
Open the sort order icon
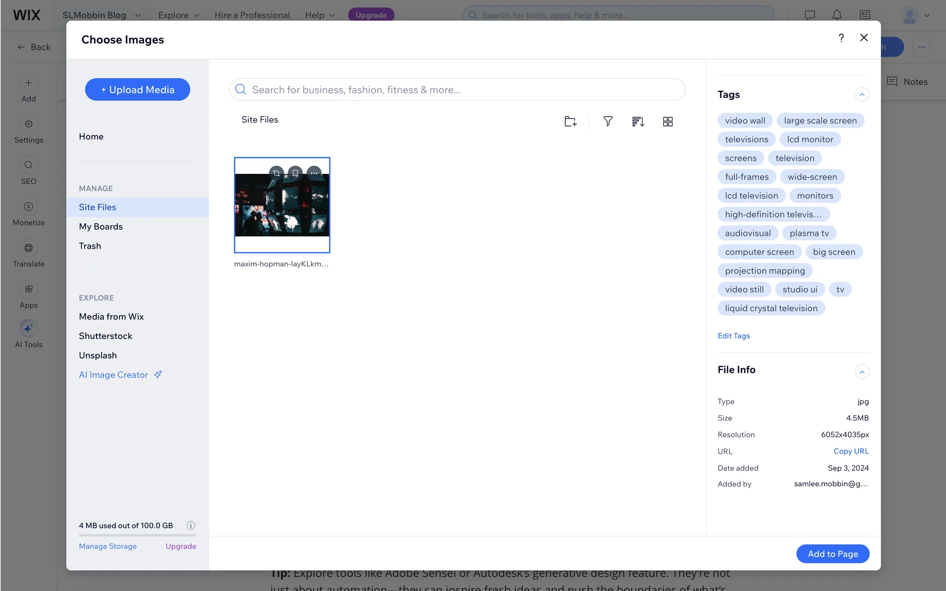638,122
